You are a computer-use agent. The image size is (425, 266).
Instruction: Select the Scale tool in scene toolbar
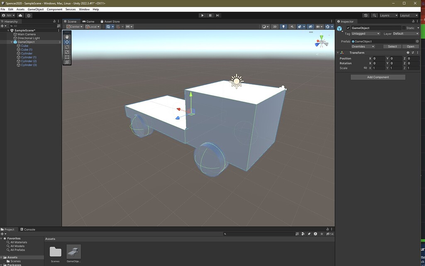point(67,52)
